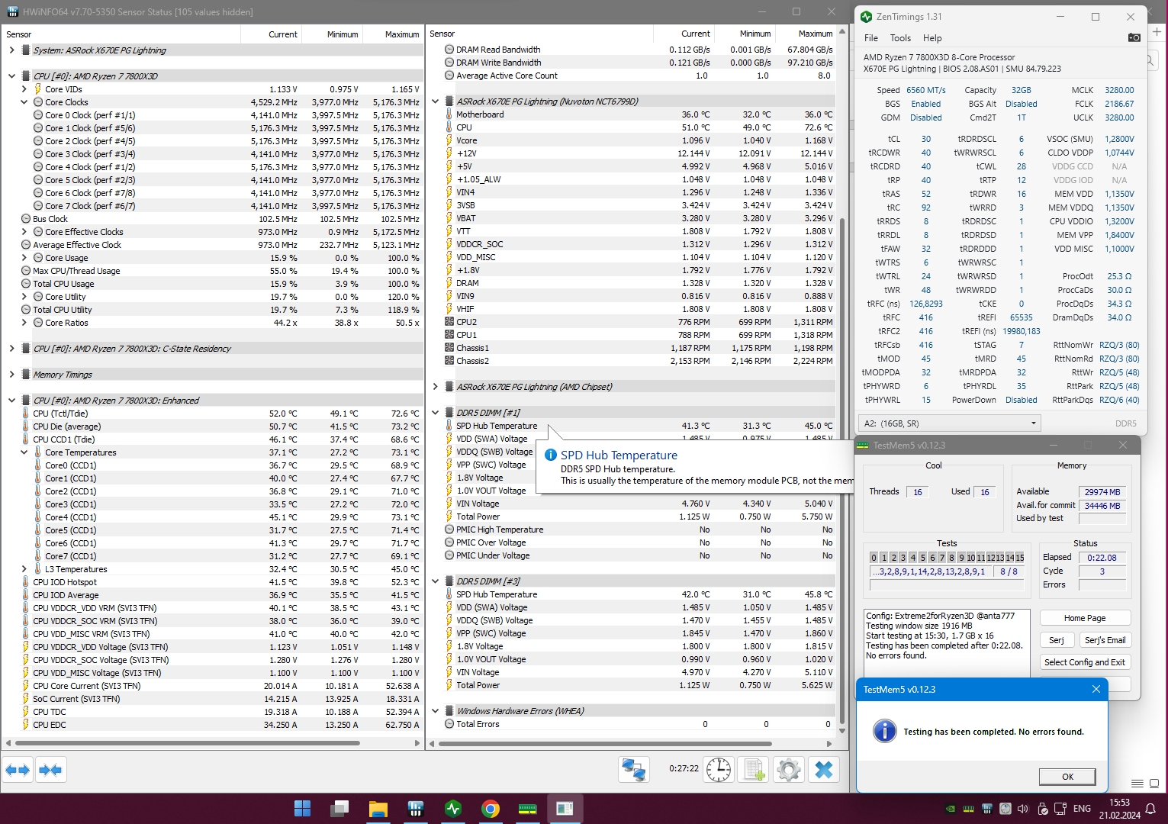The height and width of the screenshot is (824, 1168).
Task: Collapse the Core Clocks group
Action: pos(24,102)
